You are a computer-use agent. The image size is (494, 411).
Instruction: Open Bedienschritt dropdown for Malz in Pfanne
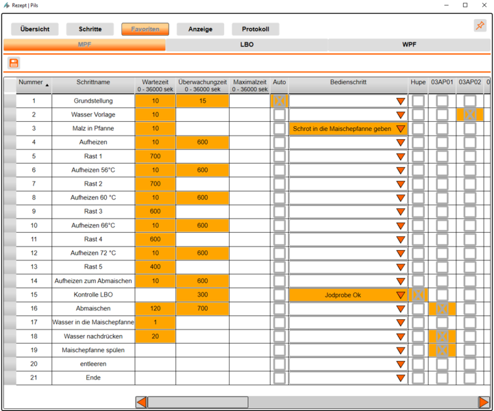(x=401, y=129)
